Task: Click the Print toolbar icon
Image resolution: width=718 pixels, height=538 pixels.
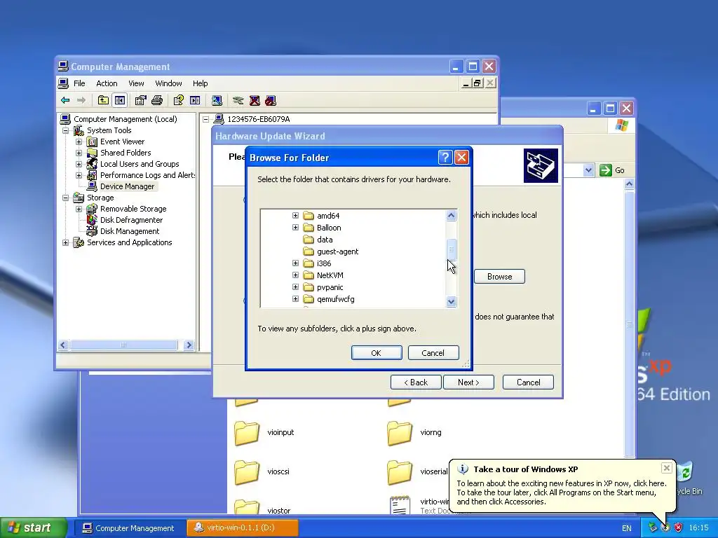Action: point(156,100)
